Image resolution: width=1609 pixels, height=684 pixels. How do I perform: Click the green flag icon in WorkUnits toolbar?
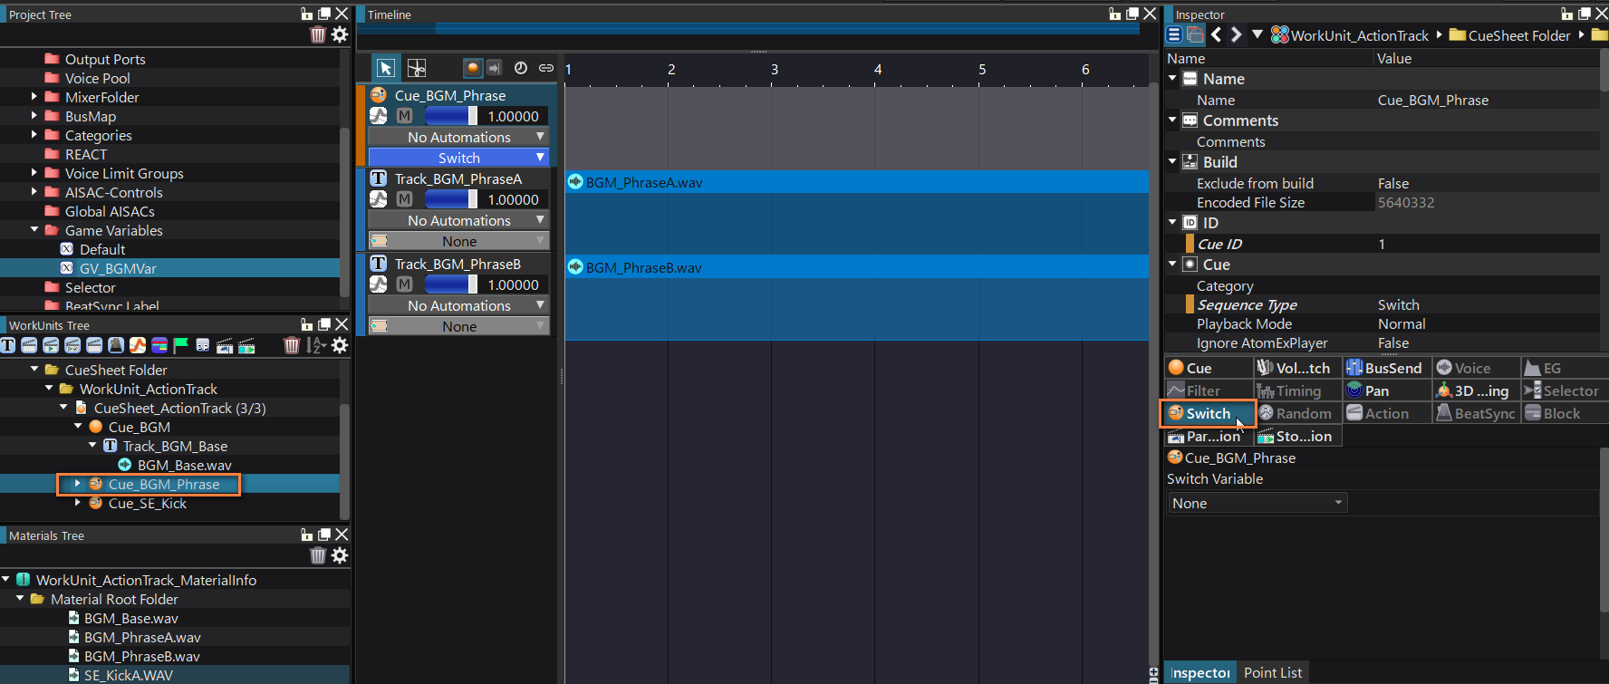[181, 345]
